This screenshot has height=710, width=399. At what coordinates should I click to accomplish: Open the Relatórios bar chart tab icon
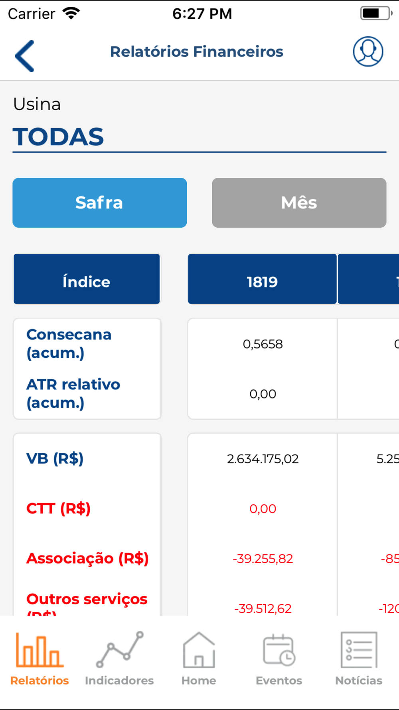pyautogui.click(x=39, y=649)
